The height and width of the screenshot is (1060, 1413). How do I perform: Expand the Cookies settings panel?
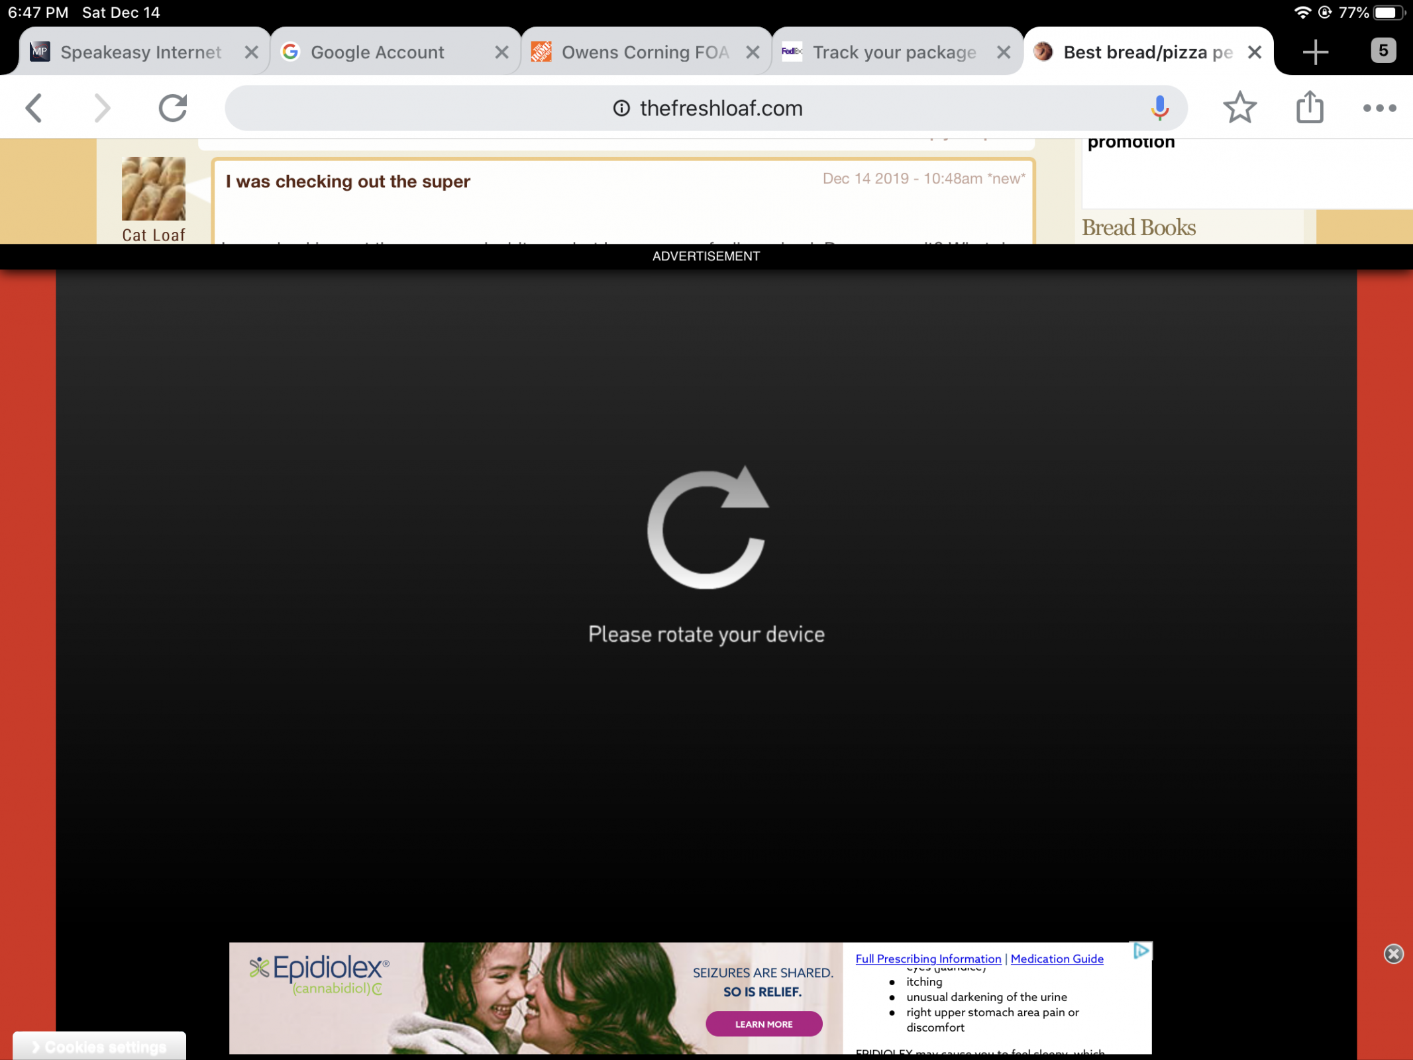[99, 1047]
